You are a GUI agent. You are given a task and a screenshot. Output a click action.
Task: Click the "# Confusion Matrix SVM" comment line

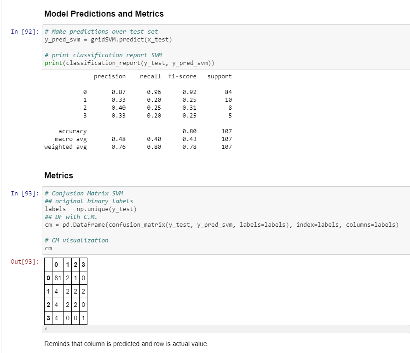[84, 194]
